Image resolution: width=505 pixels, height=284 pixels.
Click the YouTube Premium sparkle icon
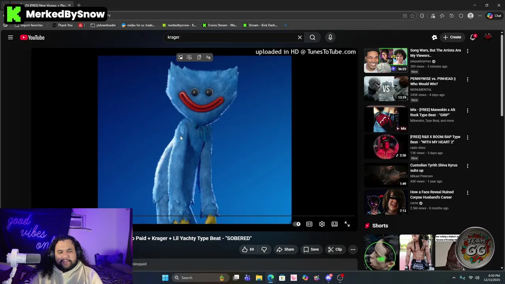pyautogui.click(x=434, y=37)
